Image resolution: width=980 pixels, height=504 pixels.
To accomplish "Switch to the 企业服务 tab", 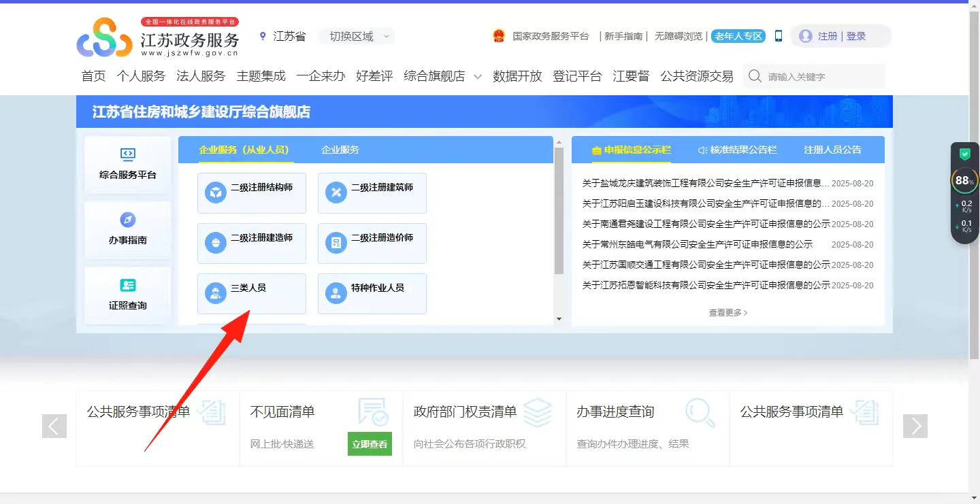I will [x=339, y=149].
